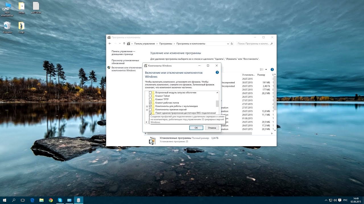Open Включение или отключение компонентов Windows link

click(x=127, y=69)
